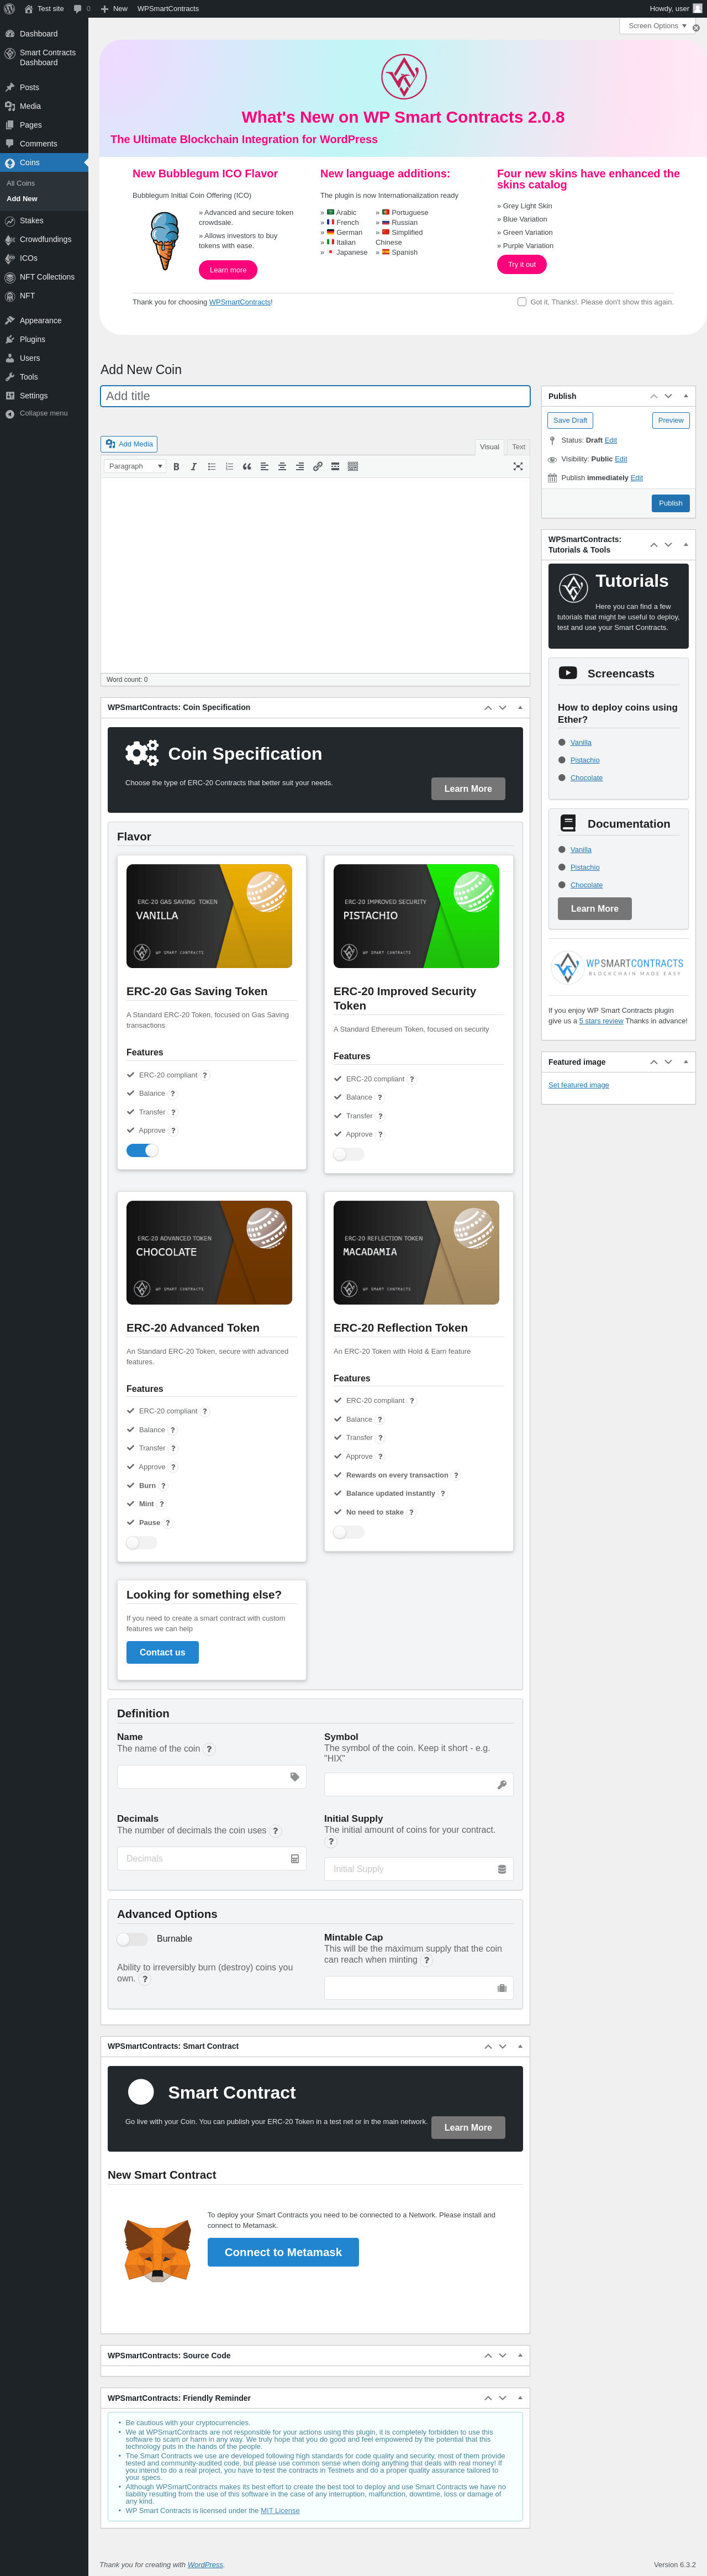
Task: Open NFT Collections in the admin sidebar
Action: tap(44, 277)
